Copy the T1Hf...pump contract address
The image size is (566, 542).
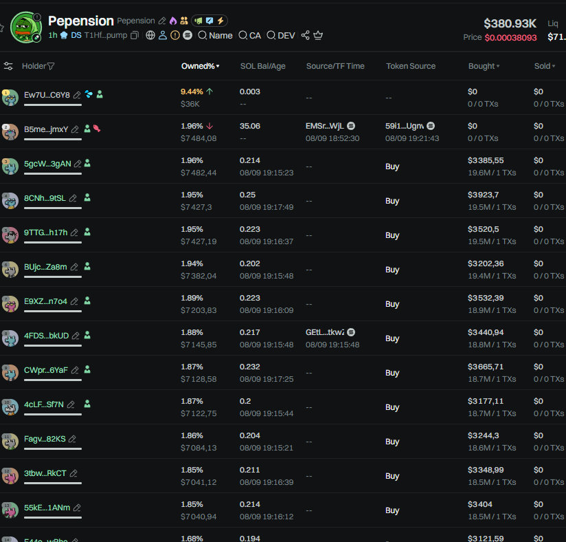tap(135, 35)
